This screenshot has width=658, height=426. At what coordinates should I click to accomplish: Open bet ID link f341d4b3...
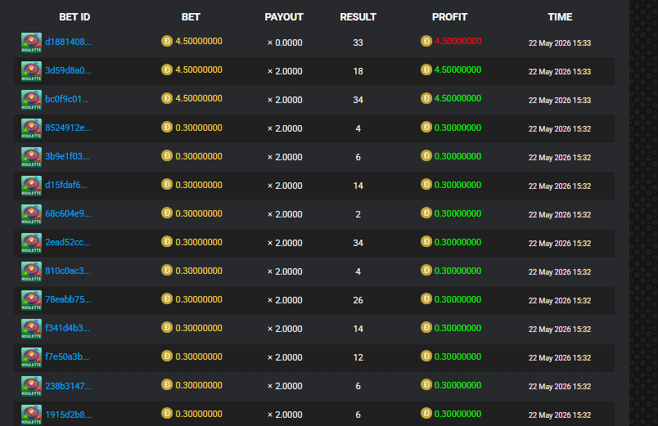pyautogui.click(x=67, y=329)
